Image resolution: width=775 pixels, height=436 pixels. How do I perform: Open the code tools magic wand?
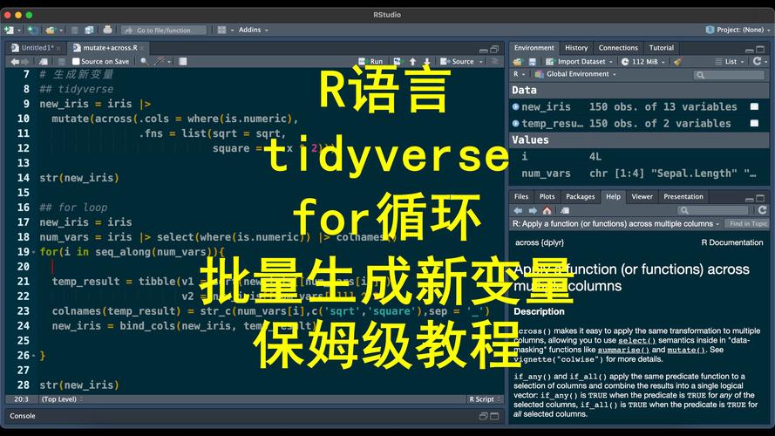[160, 61]
